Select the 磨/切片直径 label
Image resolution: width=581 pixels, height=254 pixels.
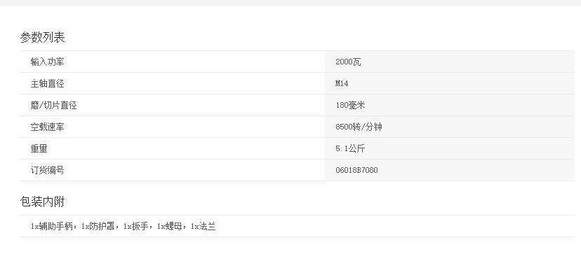coord(54,106)
